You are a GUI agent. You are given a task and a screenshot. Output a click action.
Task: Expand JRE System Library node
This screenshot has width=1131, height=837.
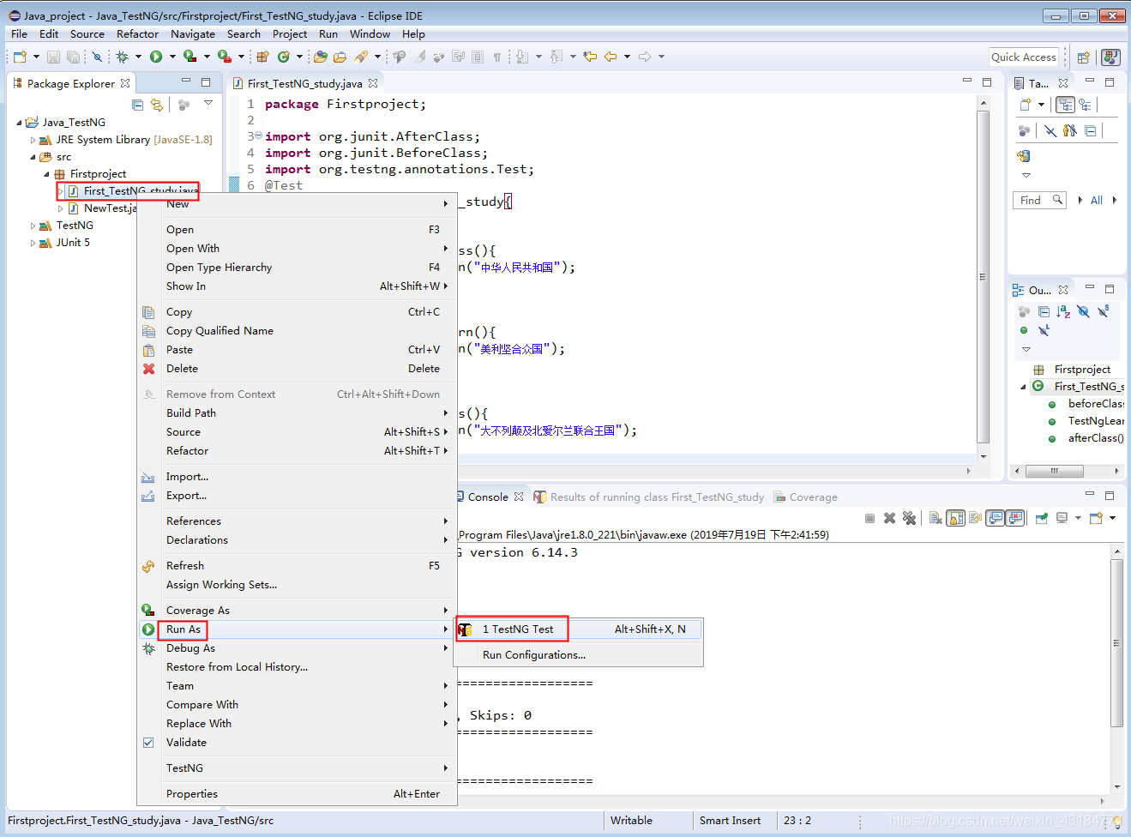click(x=33, y=140)
